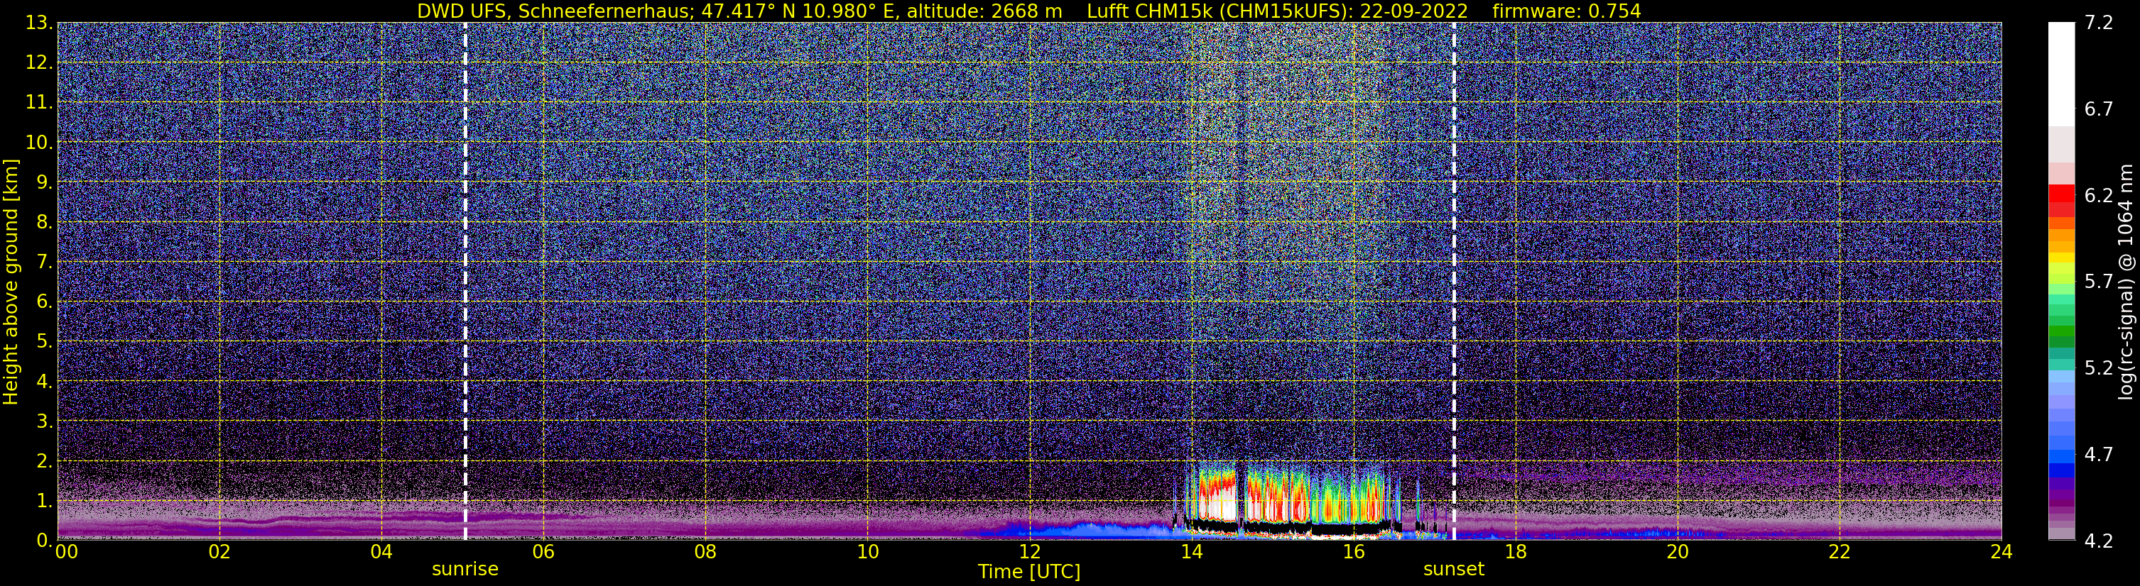Click the 7 tick label on the height axis
The image size is (2140, 586).
(x=45, y=262)
